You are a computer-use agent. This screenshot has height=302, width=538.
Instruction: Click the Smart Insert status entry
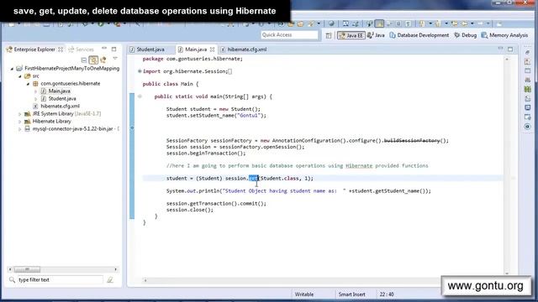[x=351, y=294]
